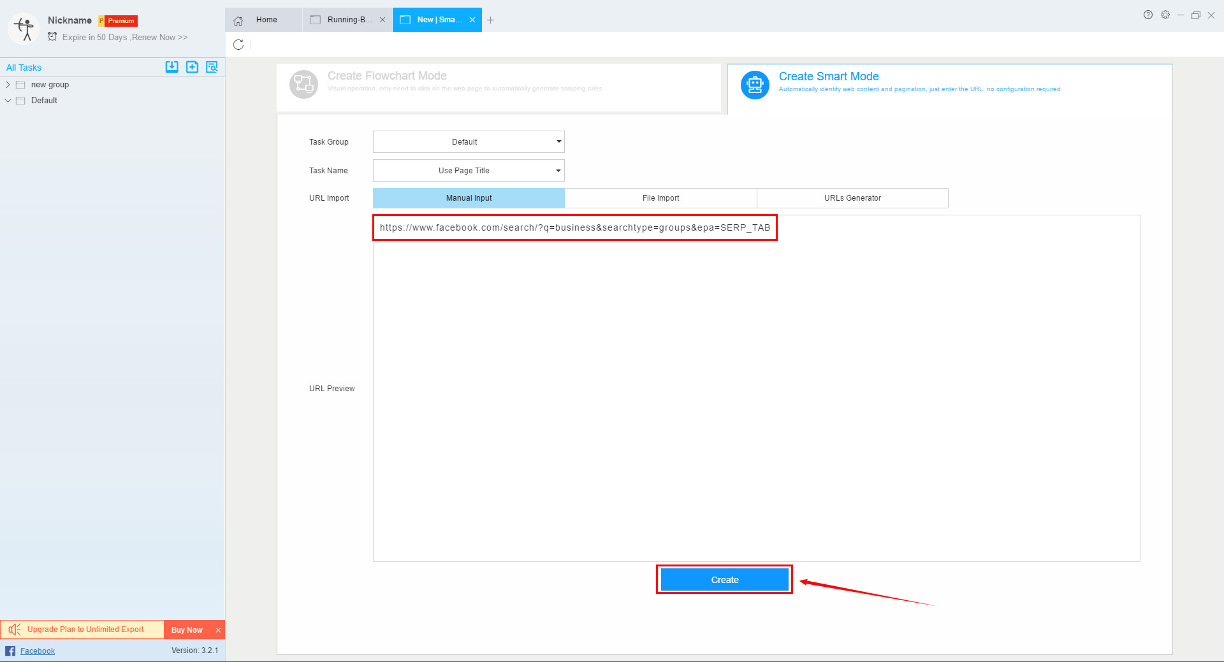
Task: Click the Premium badge next to Nickname
Action: click(118, 21)
